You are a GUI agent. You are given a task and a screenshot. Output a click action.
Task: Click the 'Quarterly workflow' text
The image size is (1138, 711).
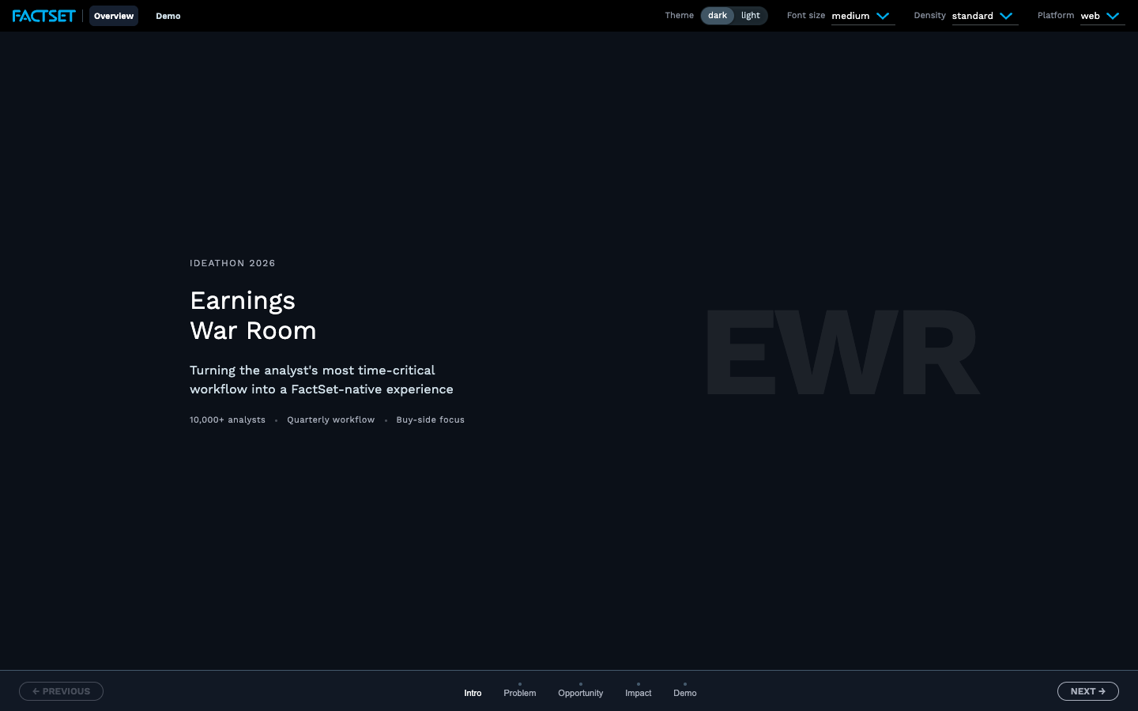coord(331,419)
